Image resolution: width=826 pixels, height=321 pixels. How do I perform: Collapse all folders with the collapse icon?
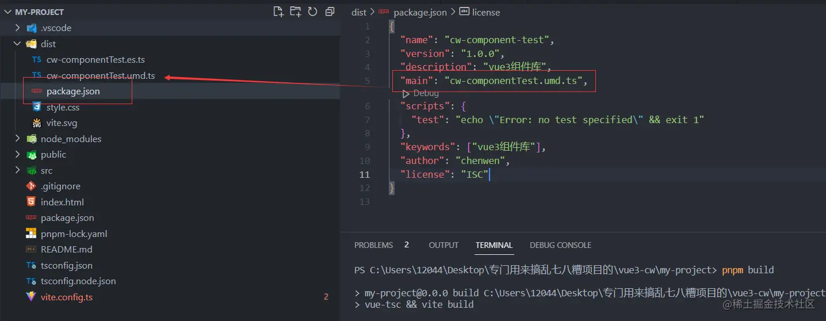tap(330, 12)
